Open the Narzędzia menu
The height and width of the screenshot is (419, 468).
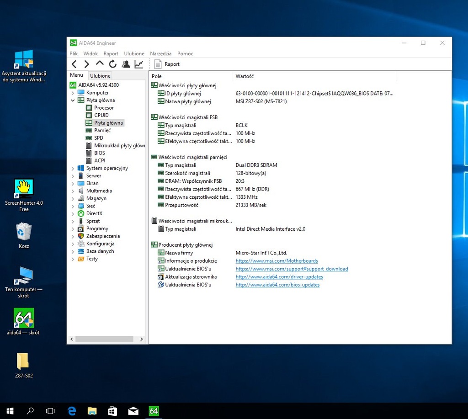coord(160,53)
